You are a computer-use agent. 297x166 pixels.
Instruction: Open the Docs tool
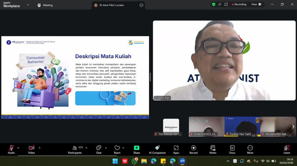232,149
